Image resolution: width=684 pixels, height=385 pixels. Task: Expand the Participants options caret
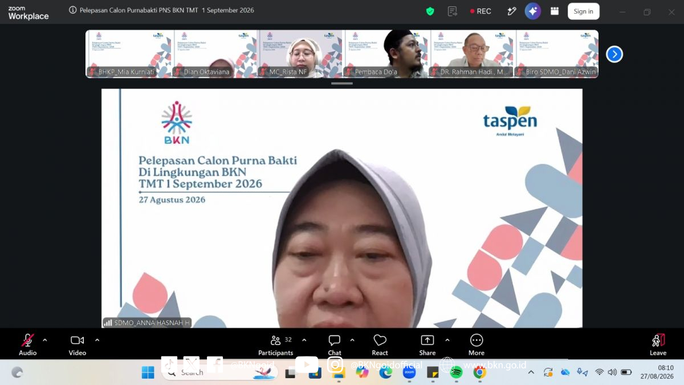pyautogui.click(x=304, y=340)
